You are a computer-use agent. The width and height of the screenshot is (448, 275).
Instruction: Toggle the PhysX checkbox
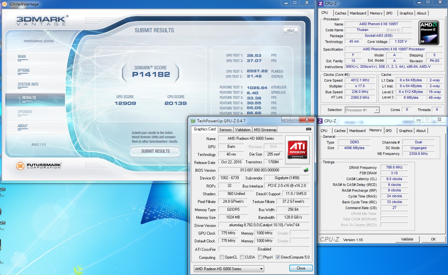(x=260, y=257)
